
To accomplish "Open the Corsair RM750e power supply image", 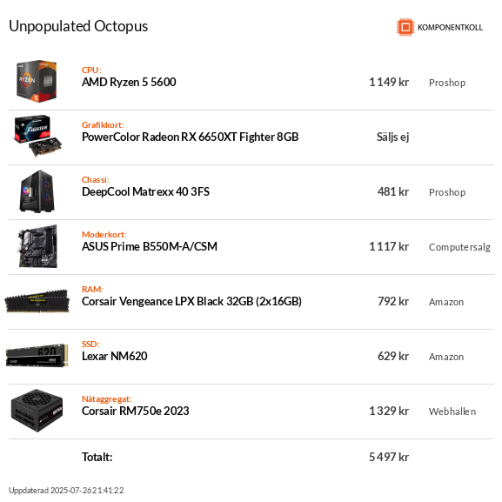I will pyautogui.click(x=37, y=411).
